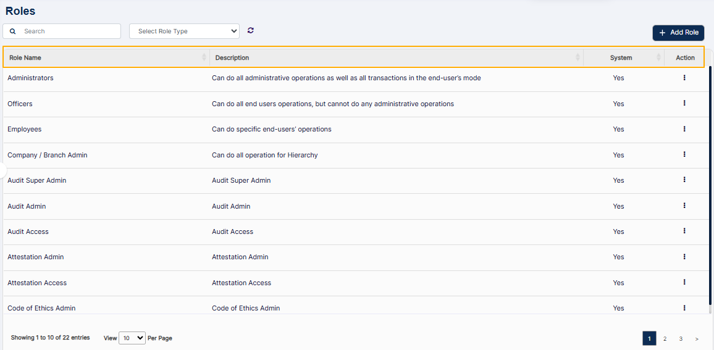Sort by System column arrows

click(658, 57)
